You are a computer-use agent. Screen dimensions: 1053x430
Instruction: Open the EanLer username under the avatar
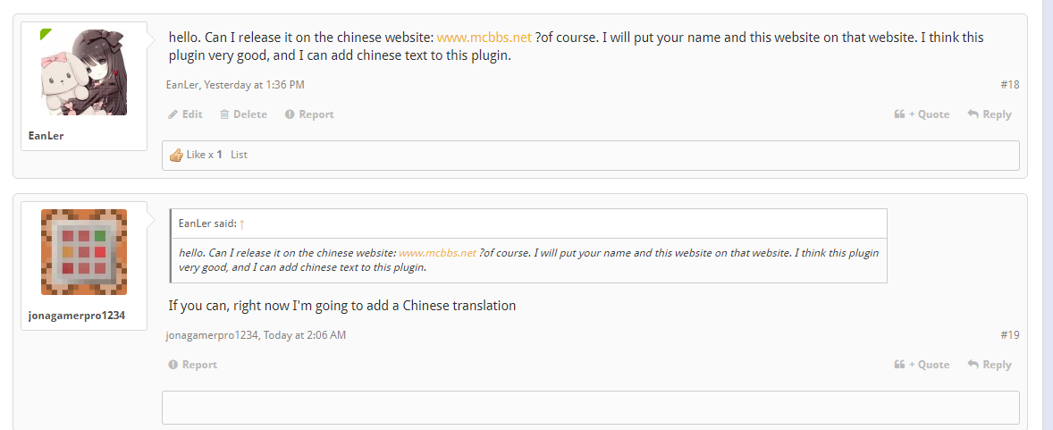pos(46,136)
